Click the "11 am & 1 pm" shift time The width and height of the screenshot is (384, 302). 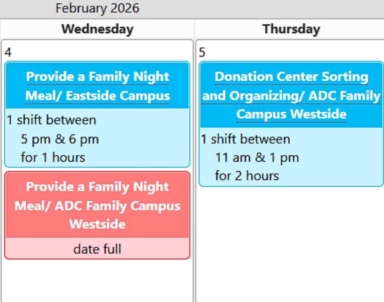point(257,157)
